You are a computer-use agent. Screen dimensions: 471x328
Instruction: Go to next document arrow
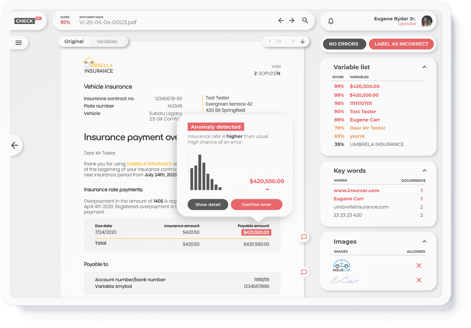pyautogui.click(x=292, y=21)
